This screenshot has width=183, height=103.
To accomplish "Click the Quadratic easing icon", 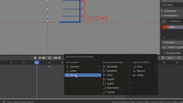I will pyautogui.click(x=104, y=71).
